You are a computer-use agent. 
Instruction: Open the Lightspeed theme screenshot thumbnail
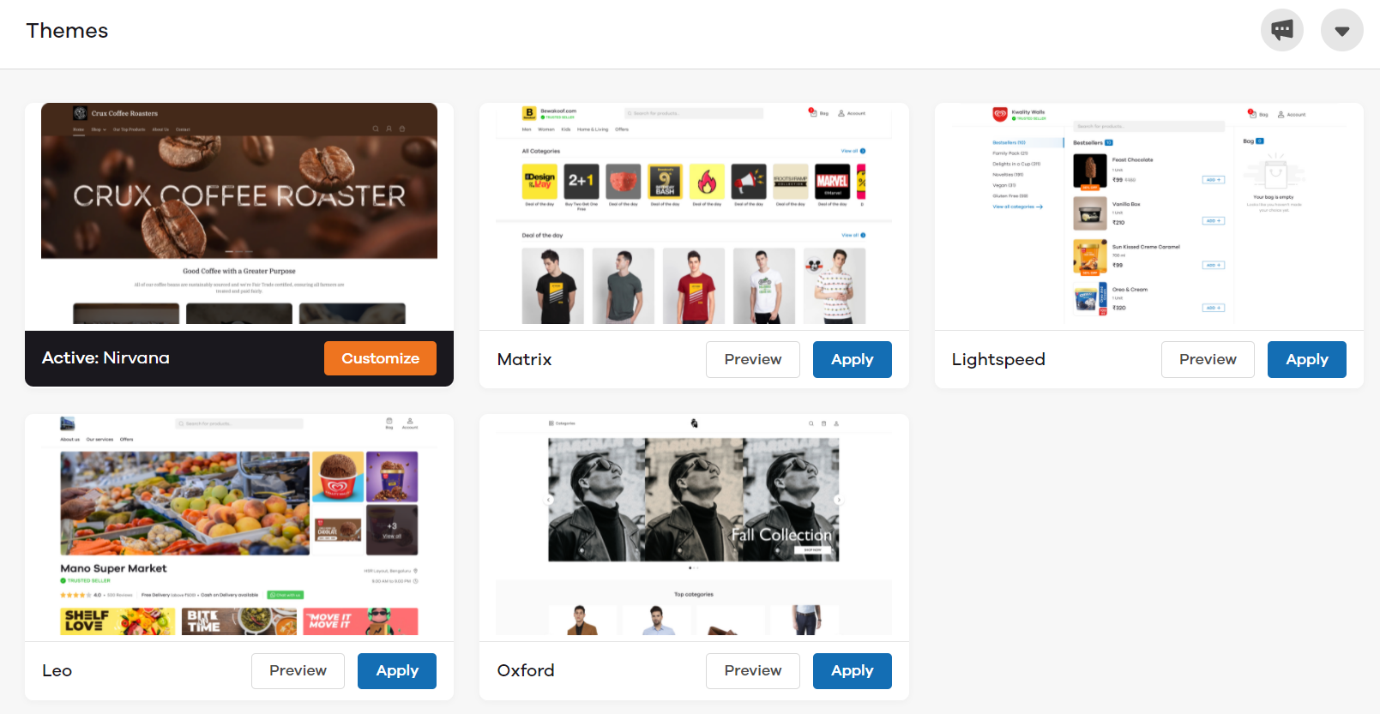[1148, 215]
